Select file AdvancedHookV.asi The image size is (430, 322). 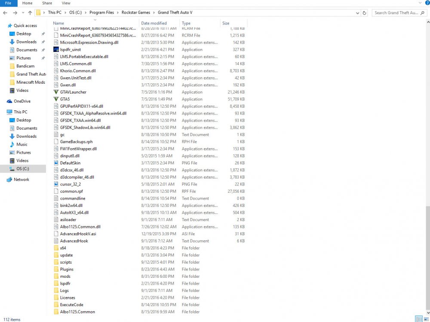pos(78,234)
